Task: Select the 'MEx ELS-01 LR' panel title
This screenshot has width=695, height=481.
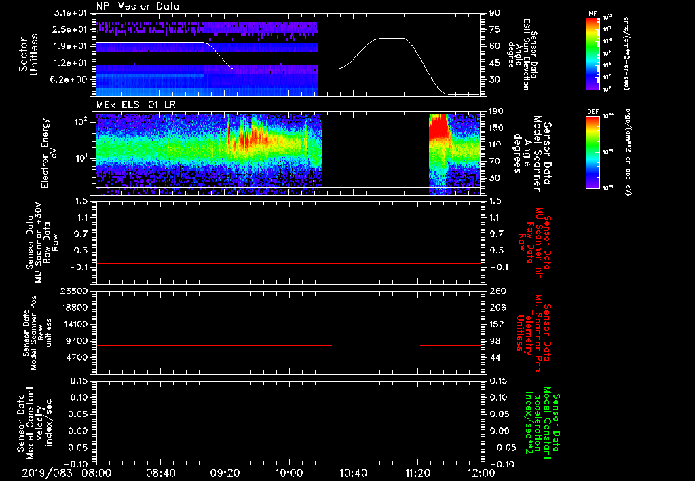Action: (134, 105)
